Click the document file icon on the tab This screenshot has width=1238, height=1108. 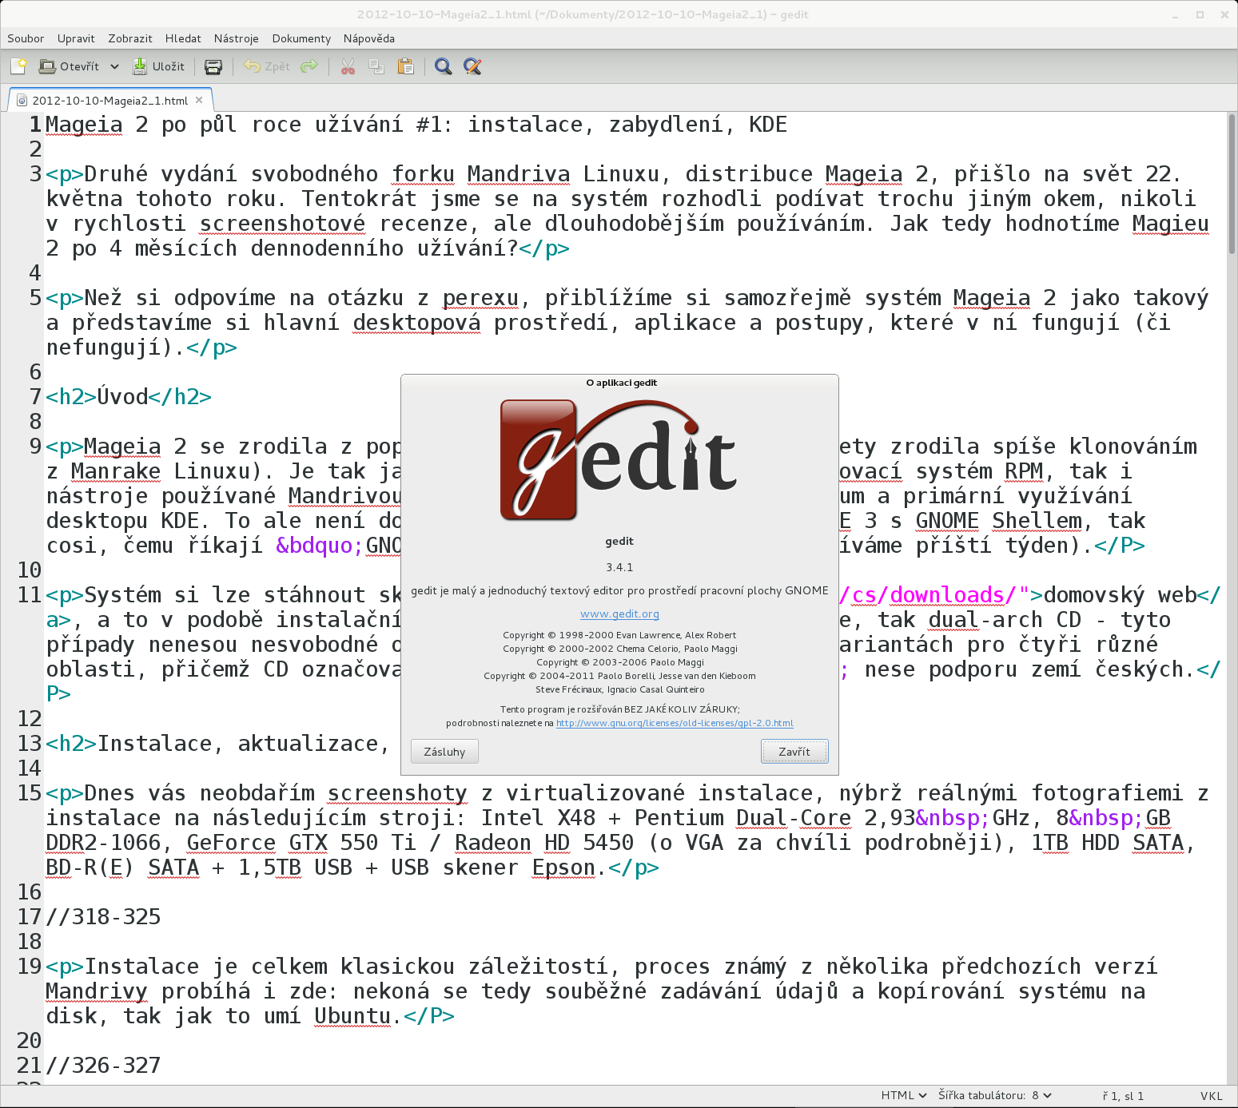tap(22, 101)
